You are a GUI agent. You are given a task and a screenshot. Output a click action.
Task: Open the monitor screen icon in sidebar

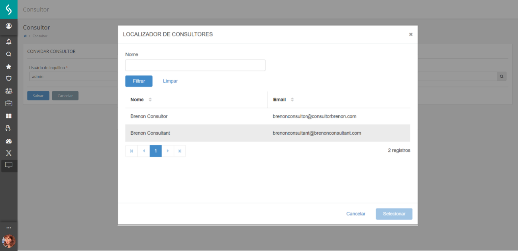click(9, 165)
